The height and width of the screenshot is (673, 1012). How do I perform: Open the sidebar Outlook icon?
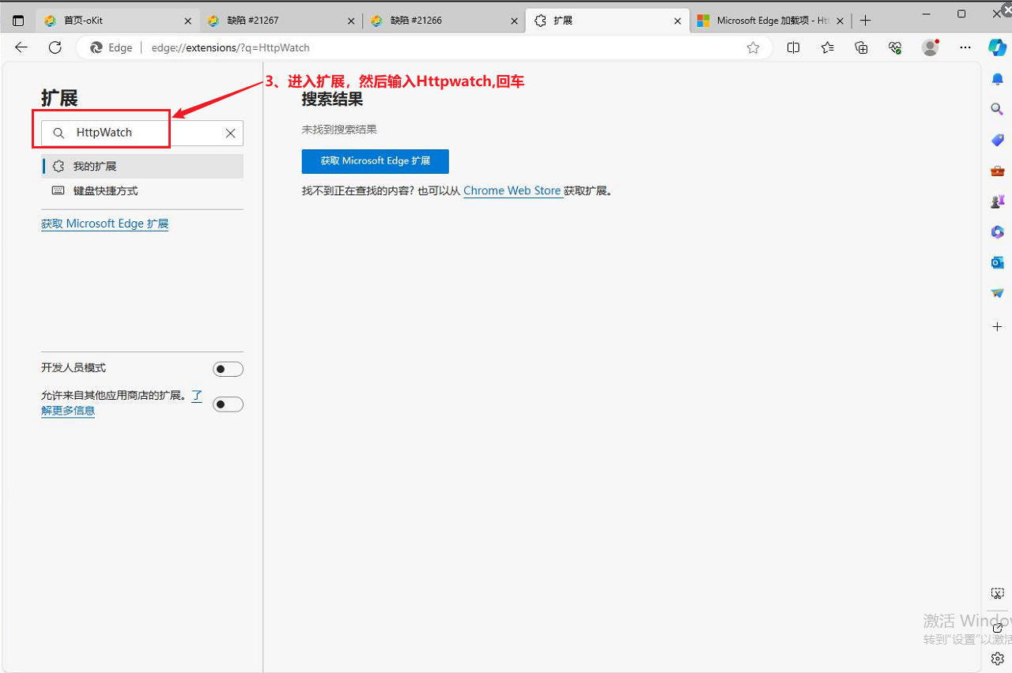click(x=998, y=262)
